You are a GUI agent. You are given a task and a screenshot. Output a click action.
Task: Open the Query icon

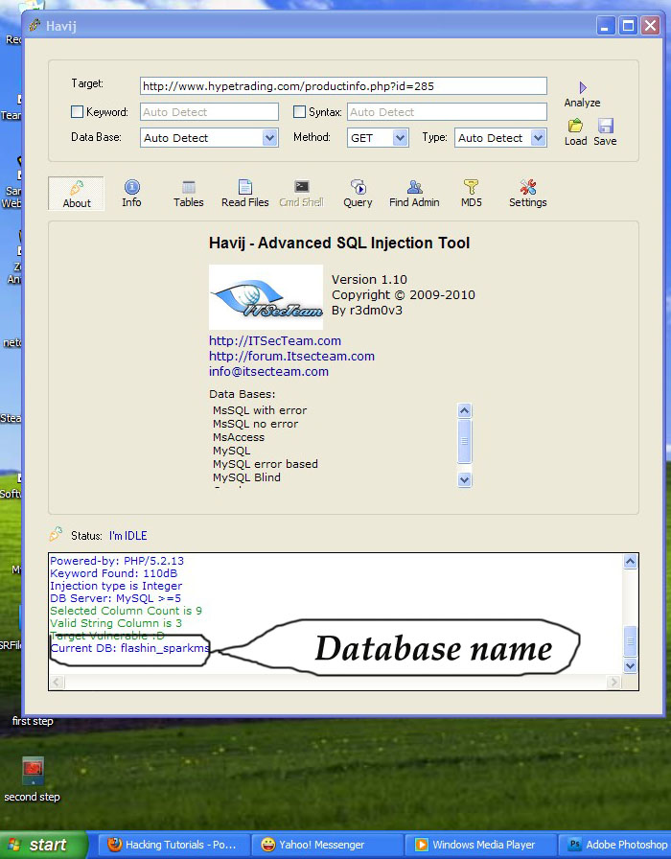pos(359,187)
